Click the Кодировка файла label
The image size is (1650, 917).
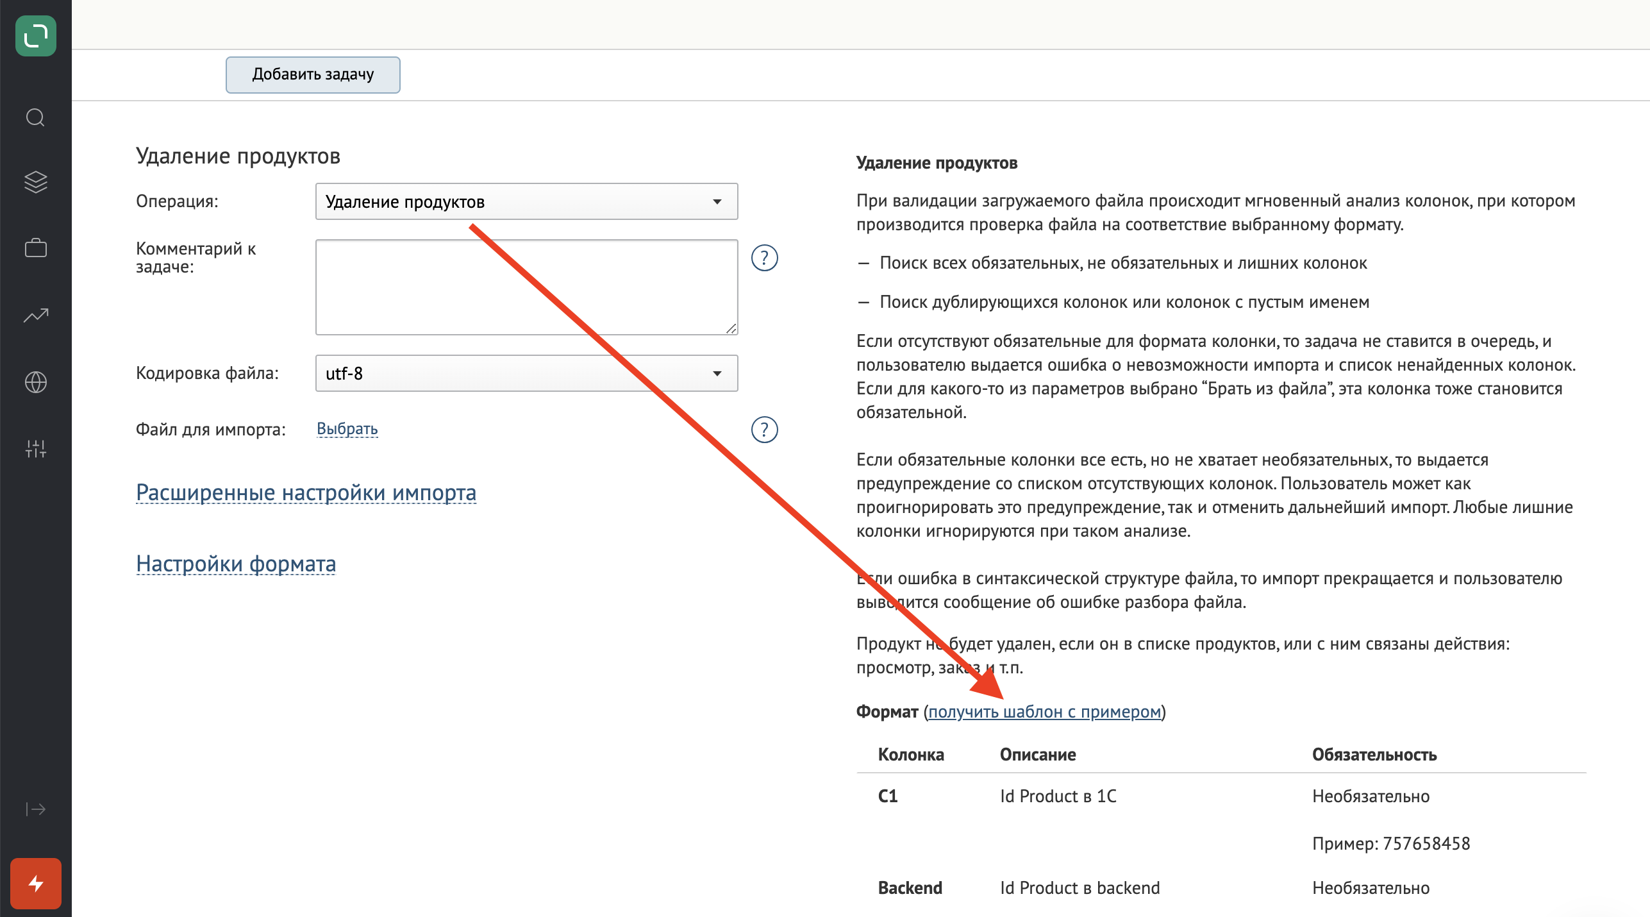(207, 373)
